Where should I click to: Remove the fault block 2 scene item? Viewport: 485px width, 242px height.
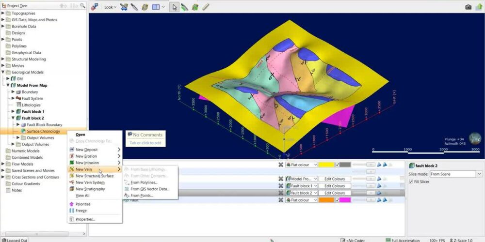(x=281, y=193)
